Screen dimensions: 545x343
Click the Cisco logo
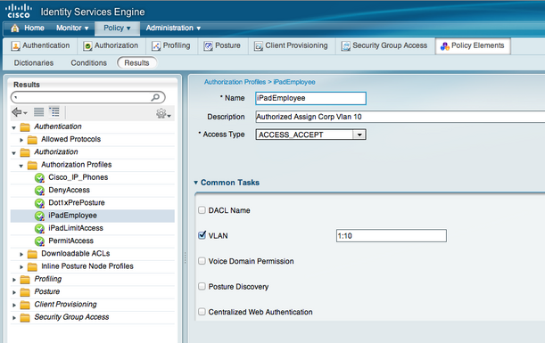coord(19,11)
